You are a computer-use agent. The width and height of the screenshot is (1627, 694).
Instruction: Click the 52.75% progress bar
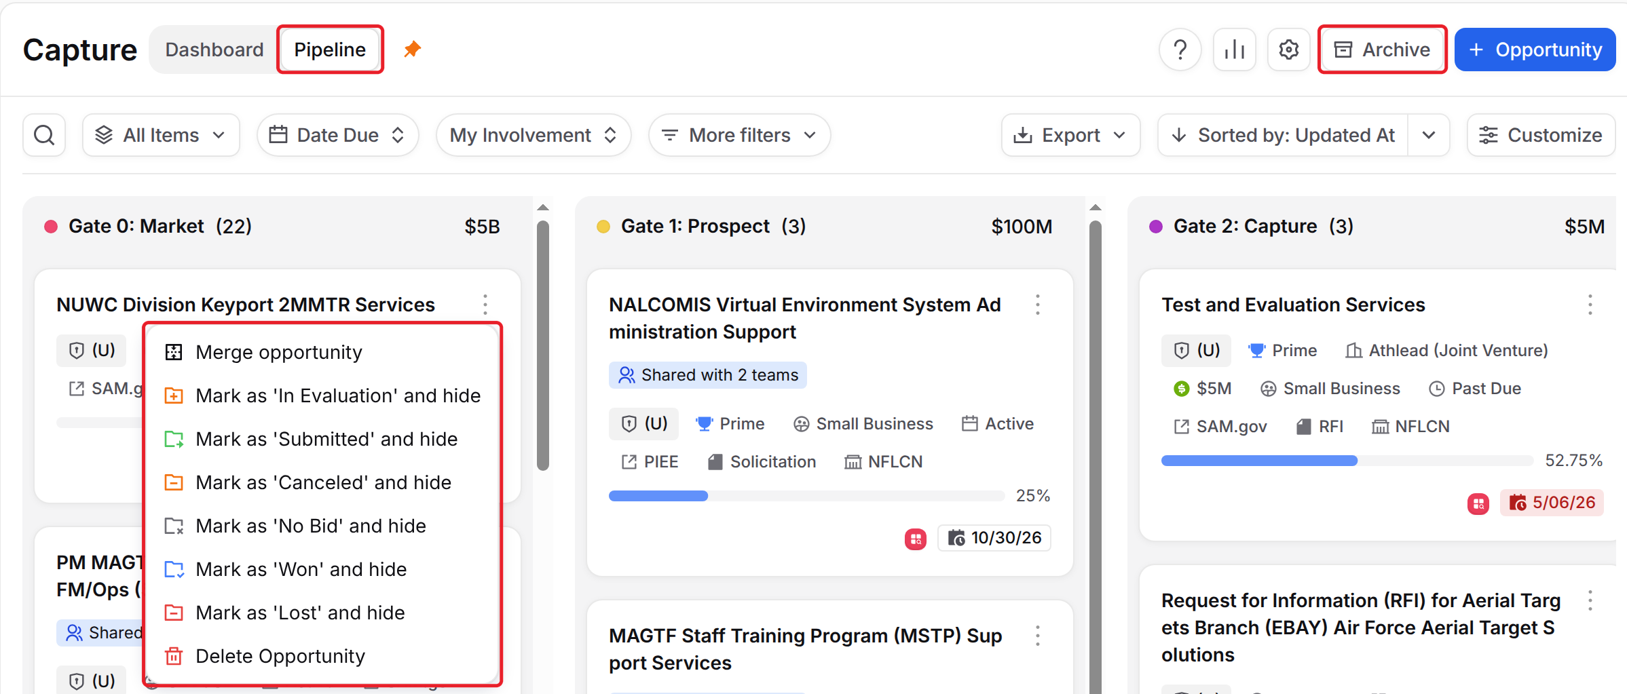pyautogui.click(x=1347, y=461)
